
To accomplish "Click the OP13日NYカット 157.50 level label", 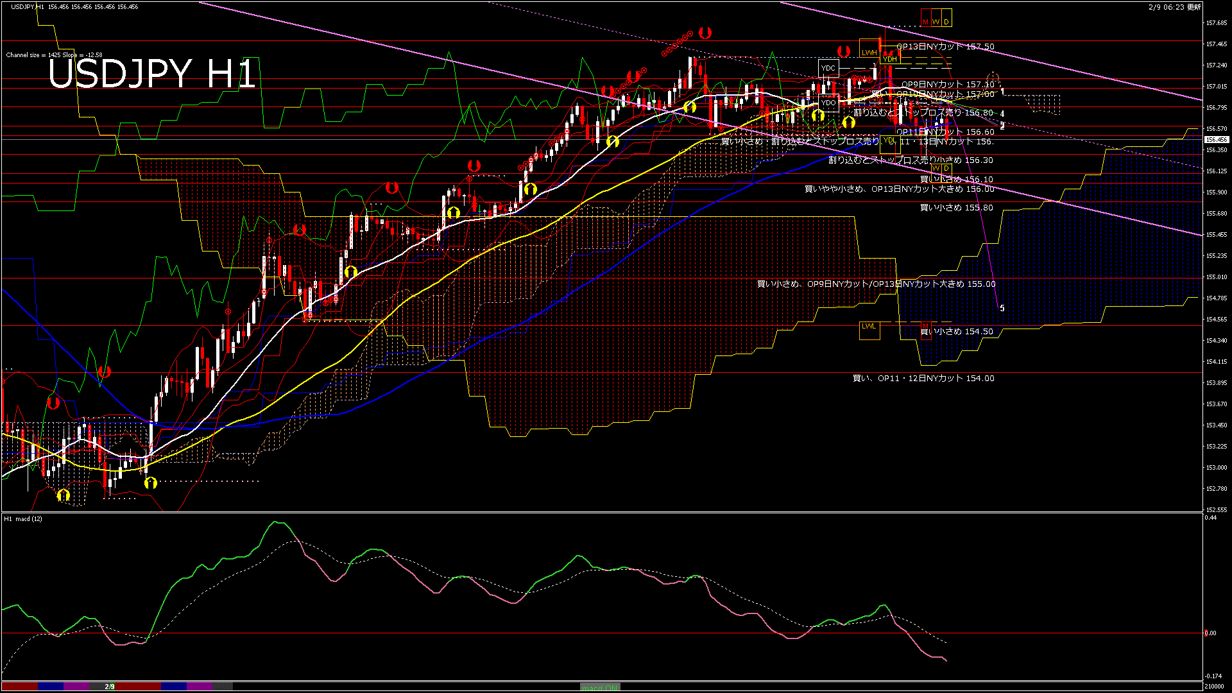I will pyautogui.click(x=945, y=47).
